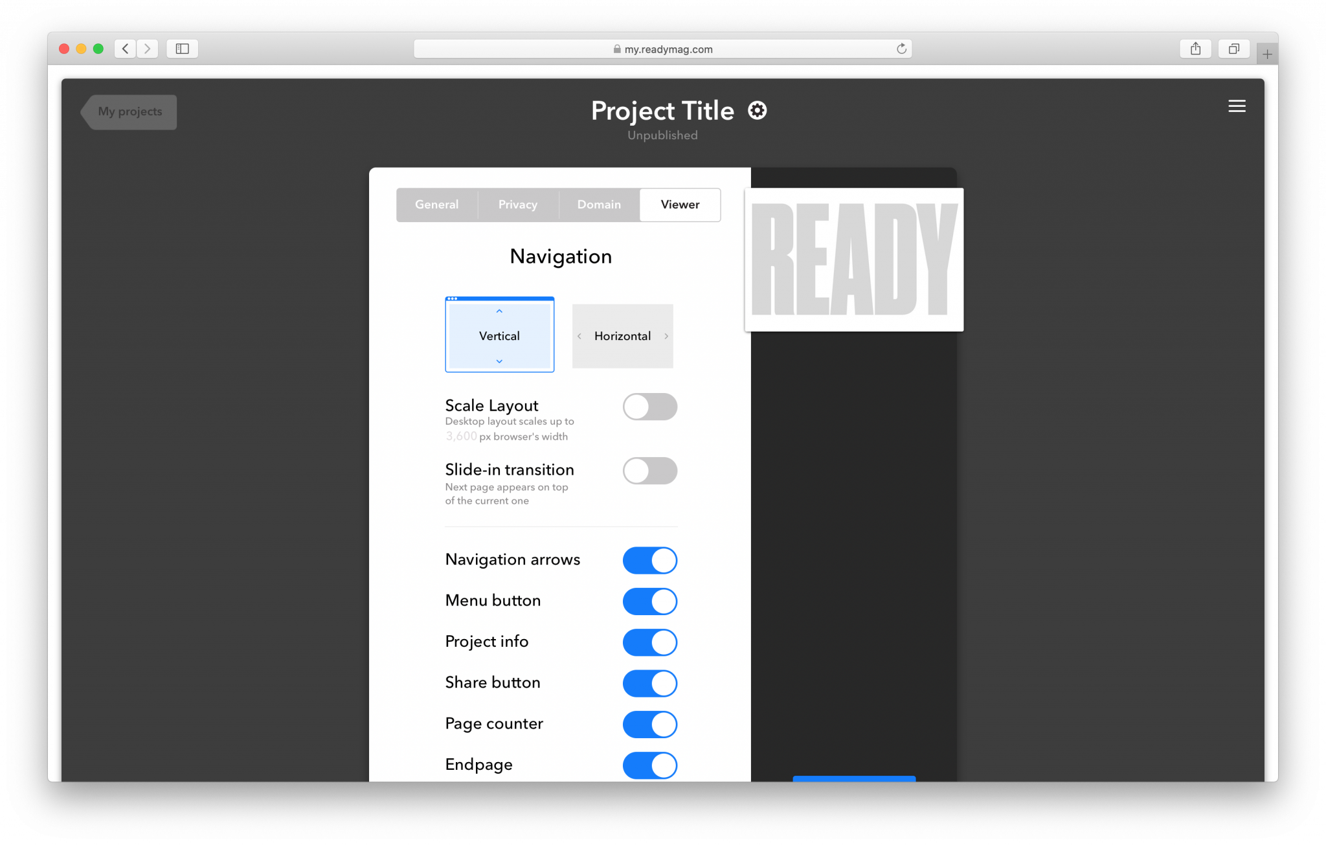Disable the Page counter toggle
The height and width of the screenshot is (845, 1326).
click(649, 723)
